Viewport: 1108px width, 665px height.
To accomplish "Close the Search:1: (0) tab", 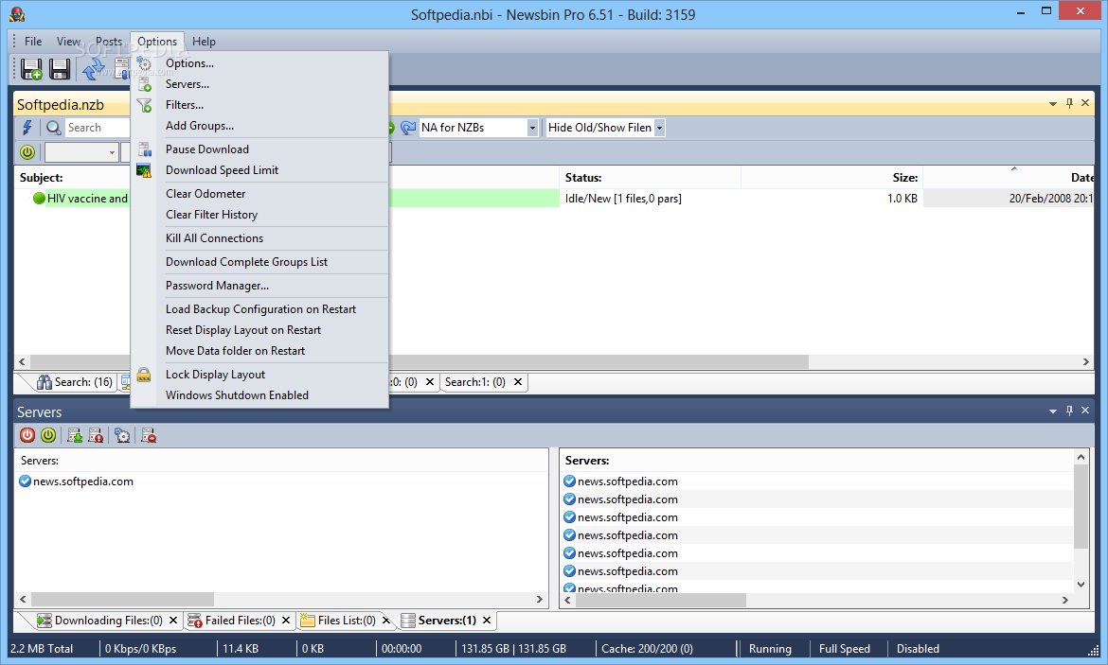I will [x=518, y=382].
